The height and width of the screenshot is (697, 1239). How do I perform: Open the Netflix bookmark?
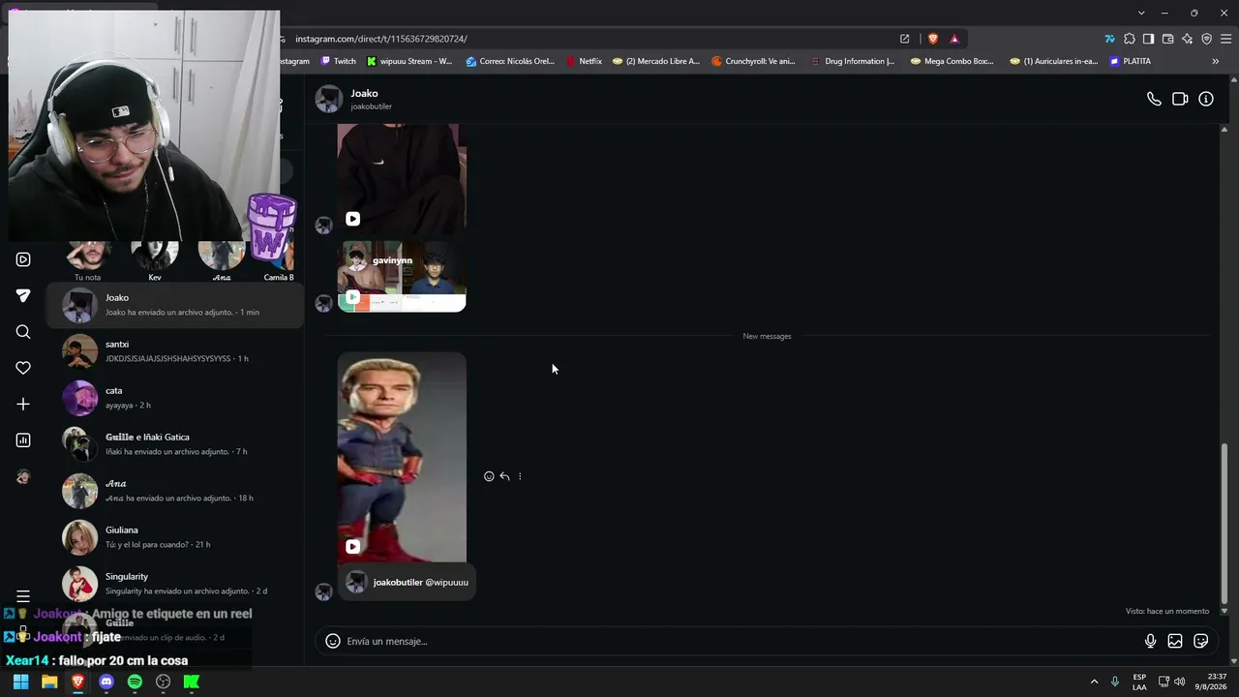point(584,61)
